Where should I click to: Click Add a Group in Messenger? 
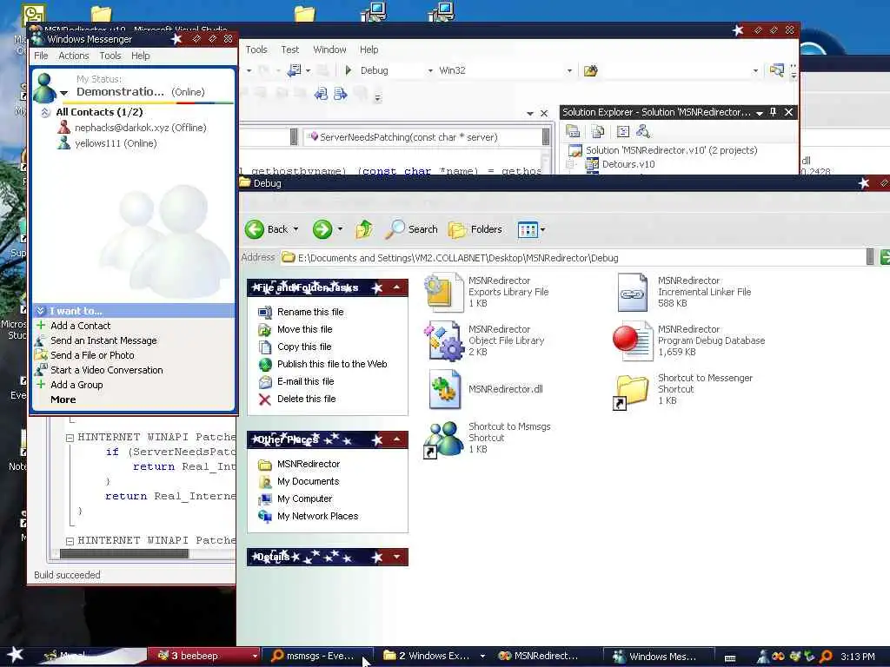[76, 385]
